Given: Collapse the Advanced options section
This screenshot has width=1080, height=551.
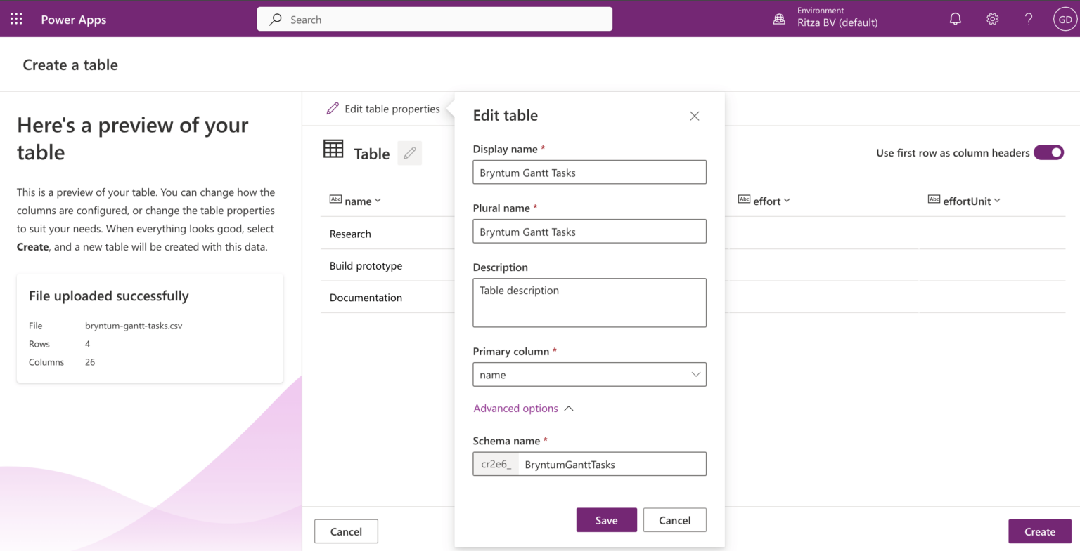Looking at the screenshot, I should coord(523,408).
